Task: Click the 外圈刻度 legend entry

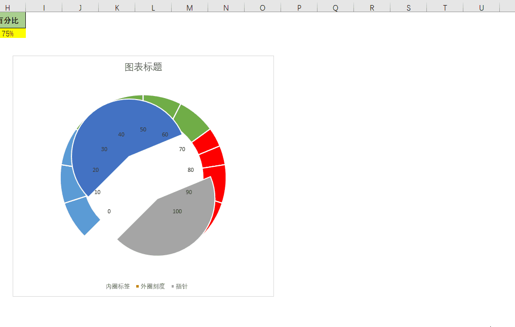Action: click(152, 287)
